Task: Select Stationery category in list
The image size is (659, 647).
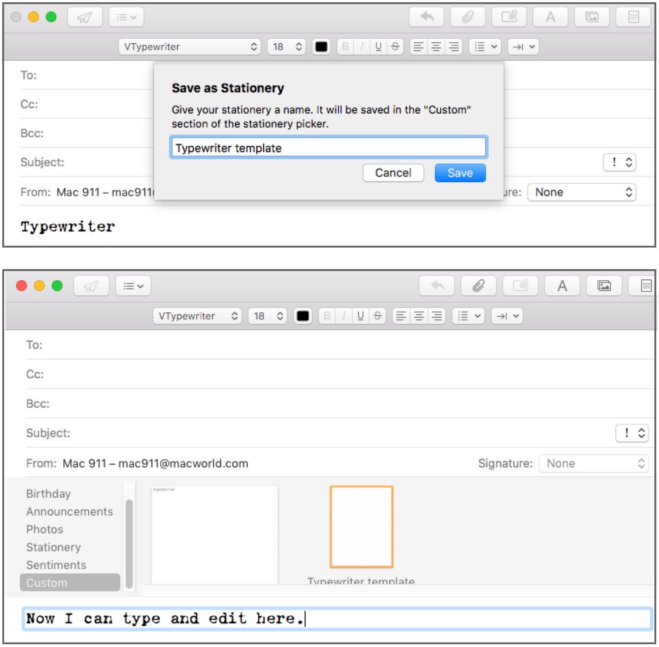Action: click(53, 547)
